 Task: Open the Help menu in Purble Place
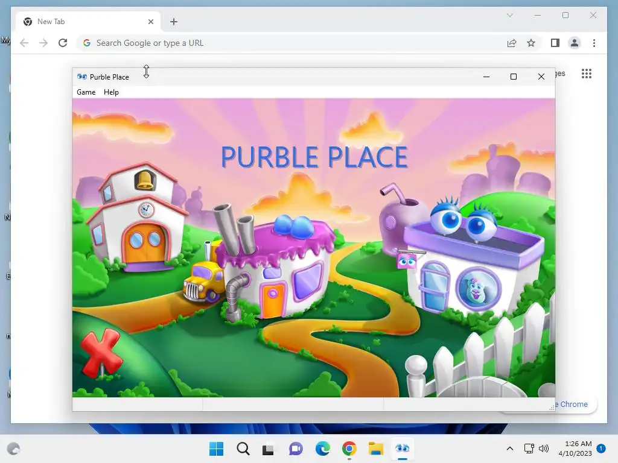pos(111,92)
